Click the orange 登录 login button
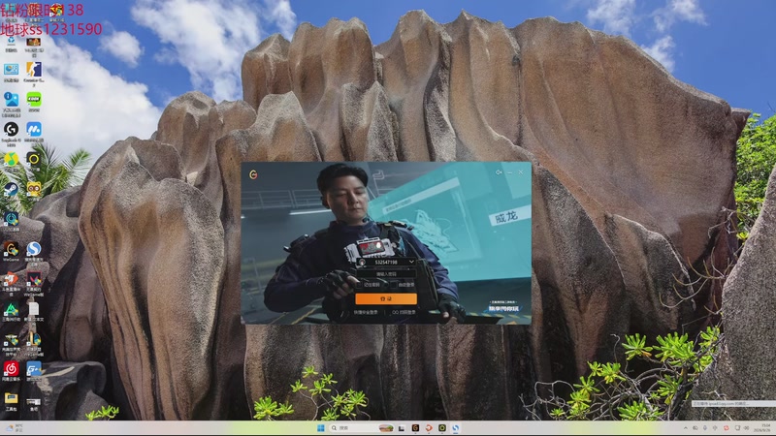This screenshot has height=436, width=776. coord(385,298)
